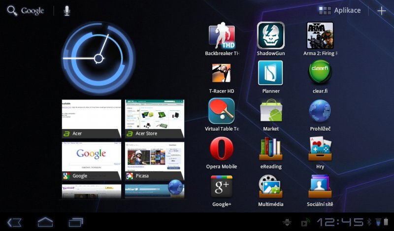Image resolution: width=394 pixels, height=231 pixels.
Task: Tap the Wi-Fi signal status icon
Action: pos(378,222)
